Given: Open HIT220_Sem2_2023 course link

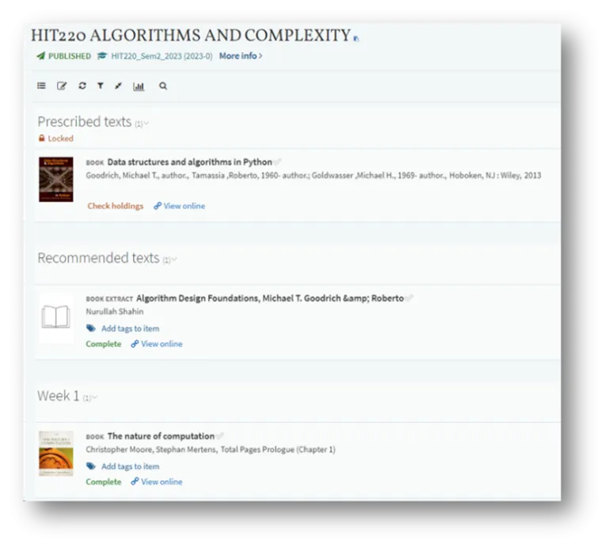Looking at the screenshot, I should (x=161, y=56).
